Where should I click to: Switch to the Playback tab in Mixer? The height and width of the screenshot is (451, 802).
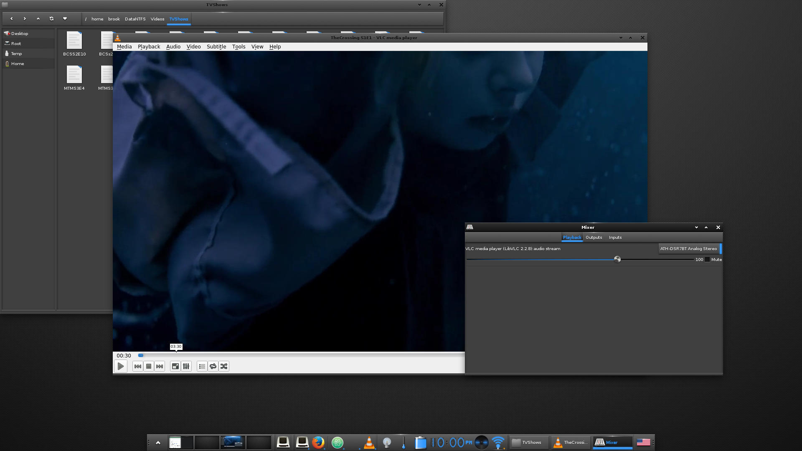[572, 237]
